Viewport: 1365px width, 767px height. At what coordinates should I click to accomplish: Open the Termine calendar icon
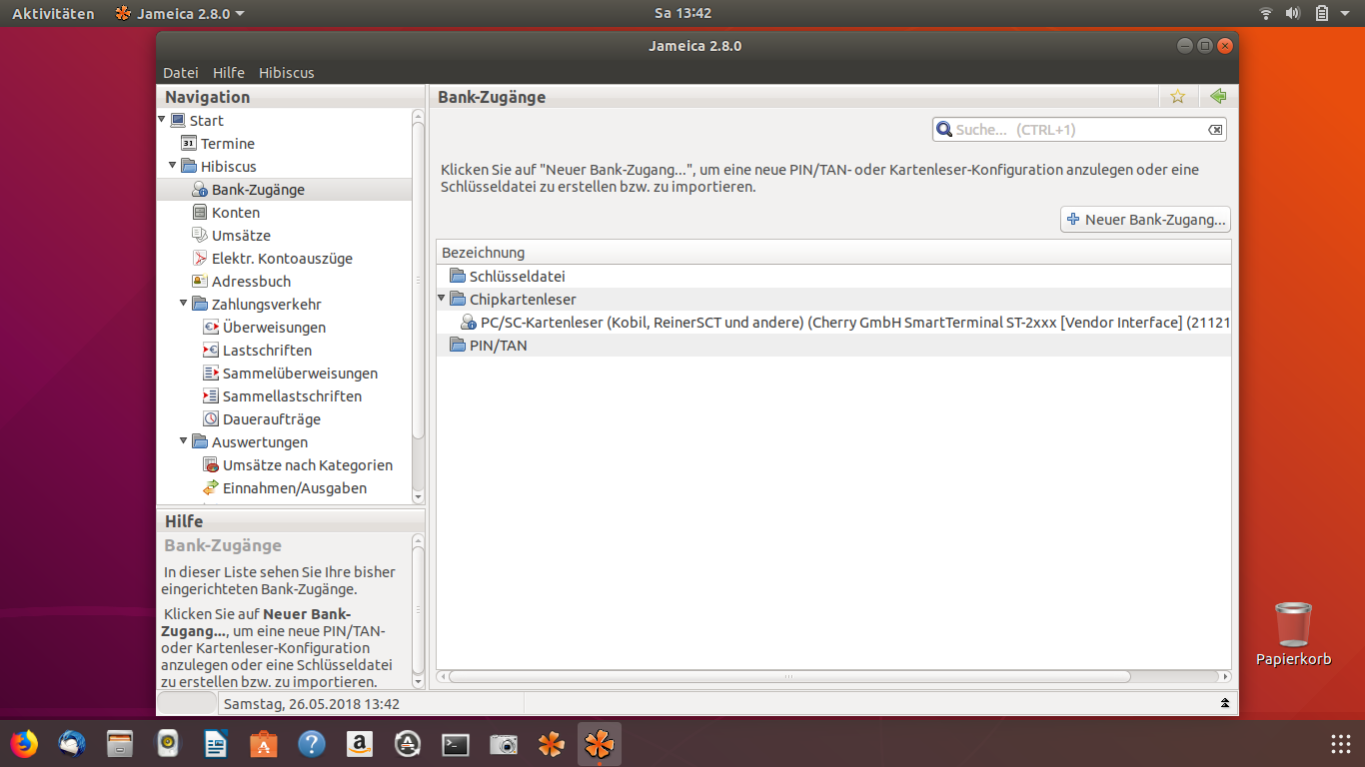[189, 143]
